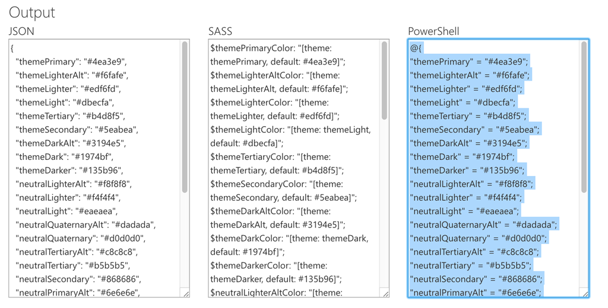Click the JSON line "themeDarker": "#135b96"
The image size is (608, 308).
click(69, 170)
